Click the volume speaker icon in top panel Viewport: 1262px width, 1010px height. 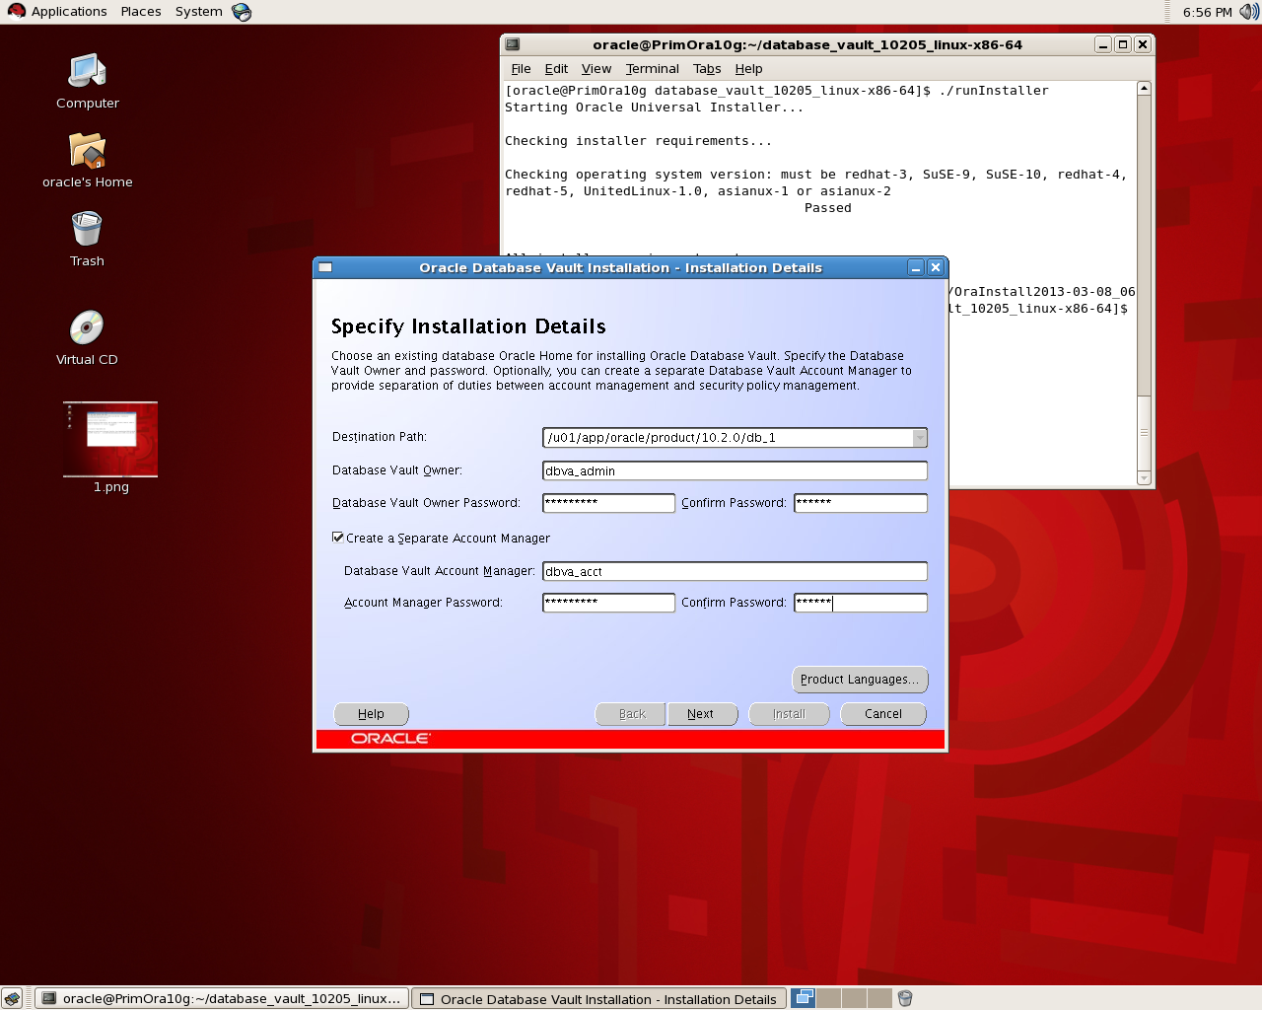(x=1248, y=12)
